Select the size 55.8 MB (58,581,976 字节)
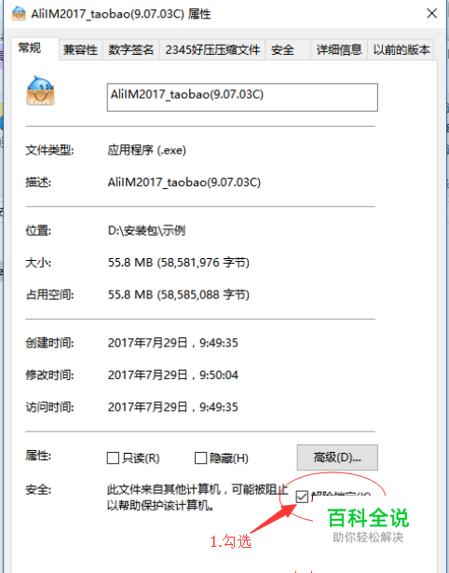 tap(179, 263)
